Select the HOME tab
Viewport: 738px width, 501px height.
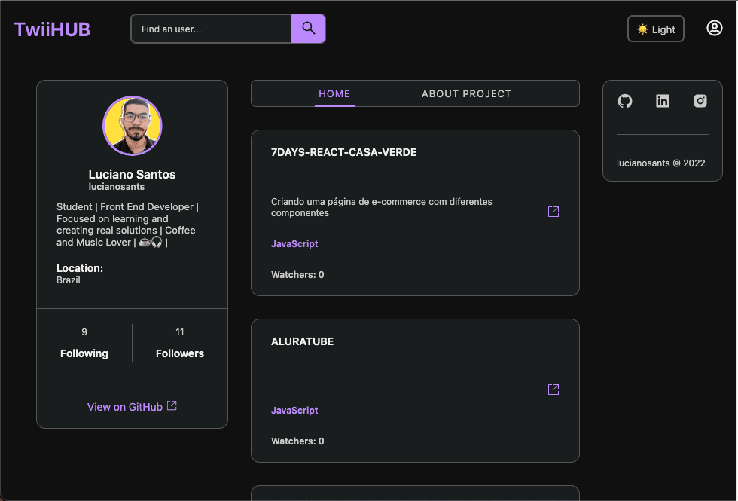[334, 94]
